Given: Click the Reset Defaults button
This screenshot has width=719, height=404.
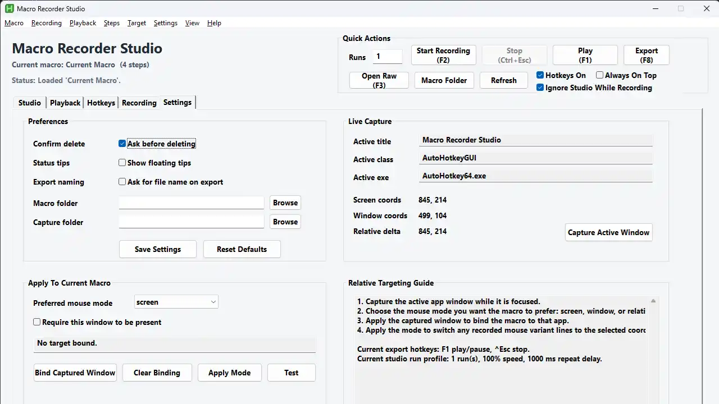Looking at the screenshot, I should click(242, 249).
